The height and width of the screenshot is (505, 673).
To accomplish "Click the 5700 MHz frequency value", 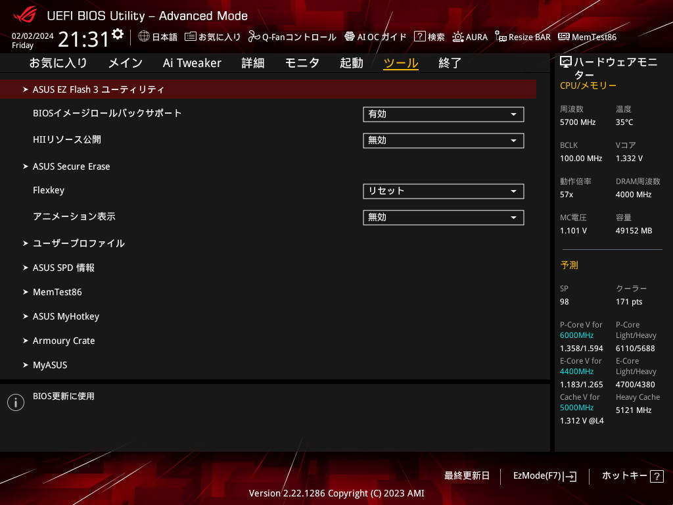I will tap(578, 122).
